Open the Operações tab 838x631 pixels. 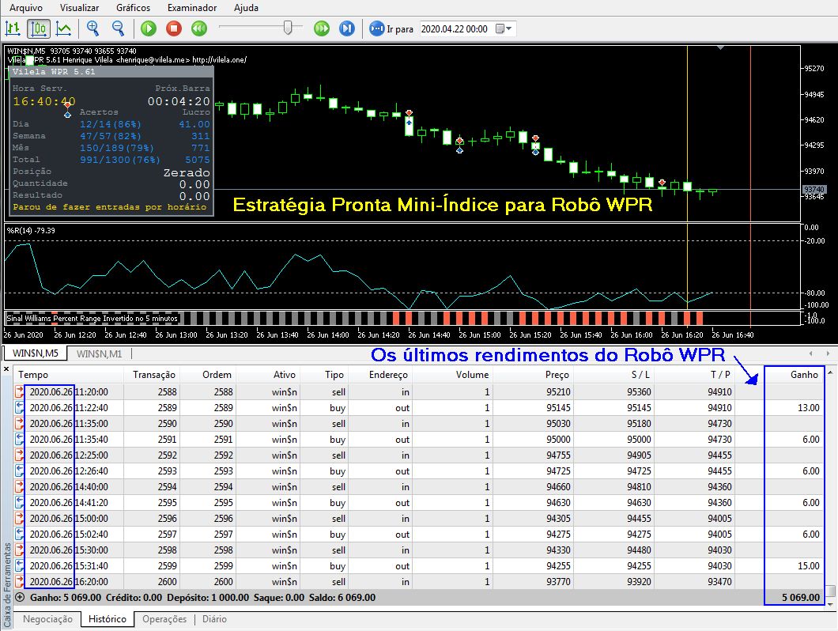point(164,618)
